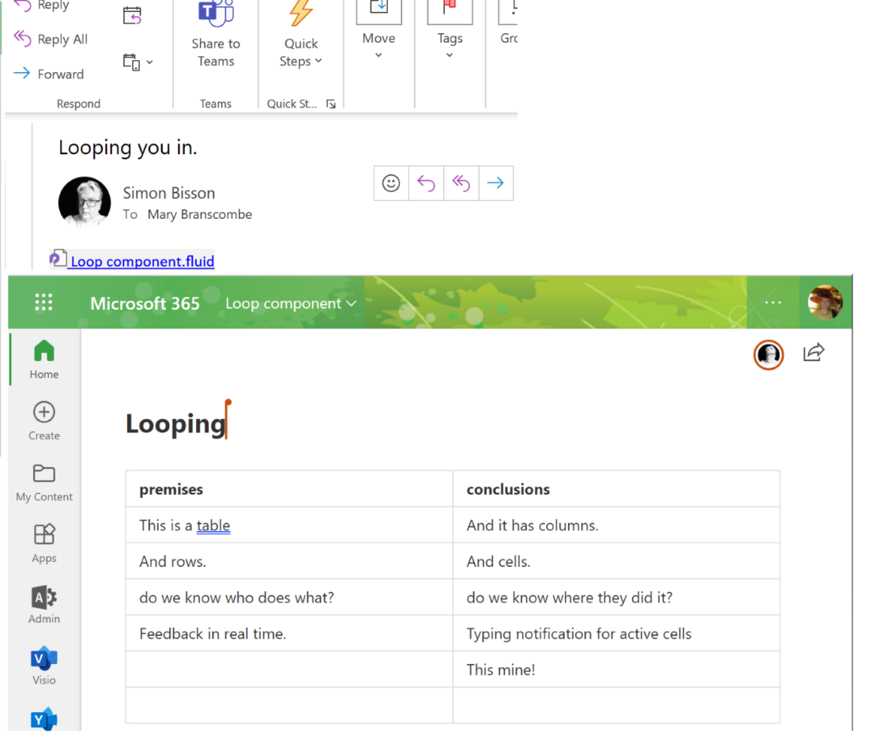The image size is (877, 743).
Task: Open the More options ellipsis in the header
Action: point(773,303)
